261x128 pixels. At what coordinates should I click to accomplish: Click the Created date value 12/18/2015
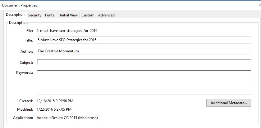[x=55, y=101]
